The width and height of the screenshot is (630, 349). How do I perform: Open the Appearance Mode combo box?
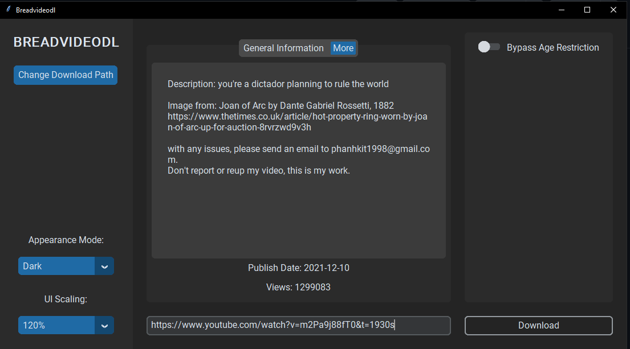click(x=66, y=266)
